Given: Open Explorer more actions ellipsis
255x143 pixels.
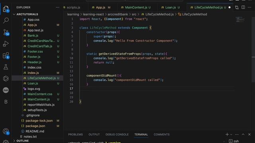Looking at the screenshot, I should click(x=57, y=8).
